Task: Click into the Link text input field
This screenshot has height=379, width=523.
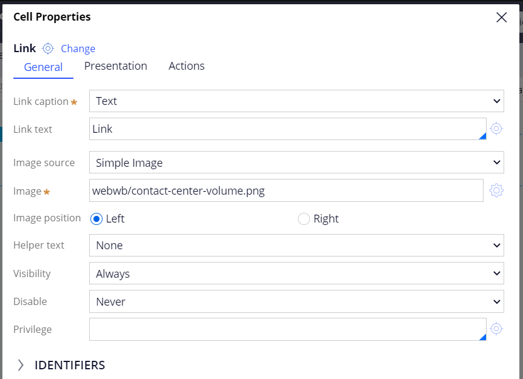Action: (x=285, y=129)
